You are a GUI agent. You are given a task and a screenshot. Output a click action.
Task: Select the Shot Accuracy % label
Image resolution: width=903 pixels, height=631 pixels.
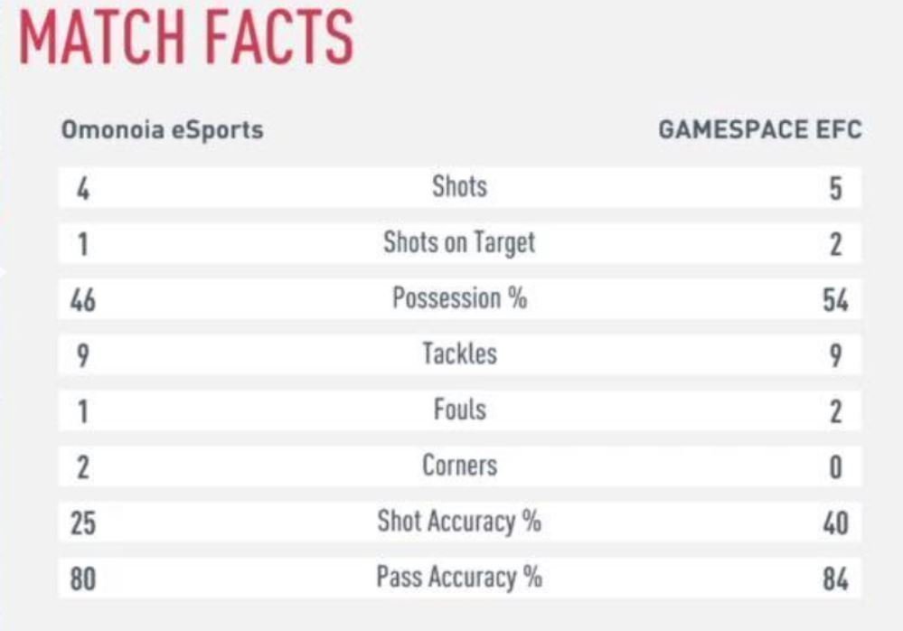tap(459, 521)
